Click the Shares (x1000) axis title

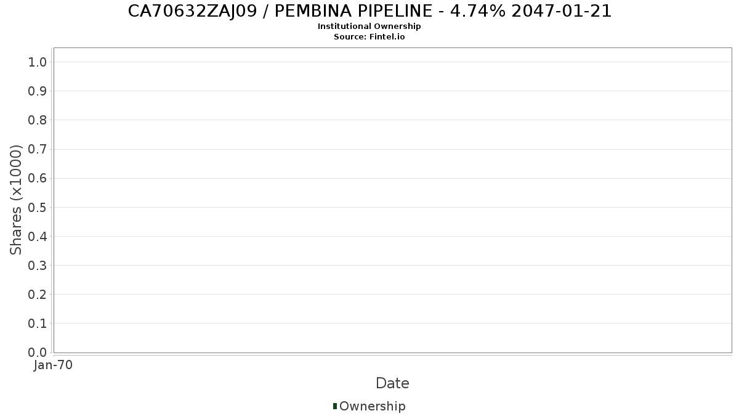coord(17,200)
